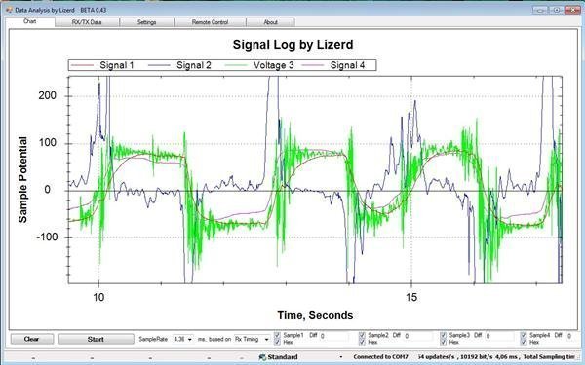
Task: Open the Rx Timing dropdown
Action: point(252,340)
